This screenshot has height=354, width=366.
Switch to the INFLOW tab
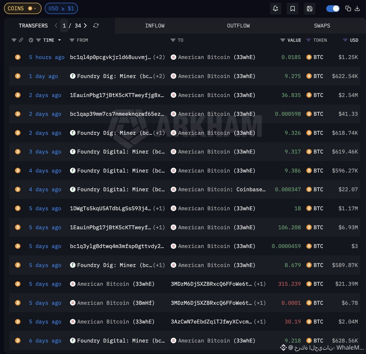pos(155,25)
